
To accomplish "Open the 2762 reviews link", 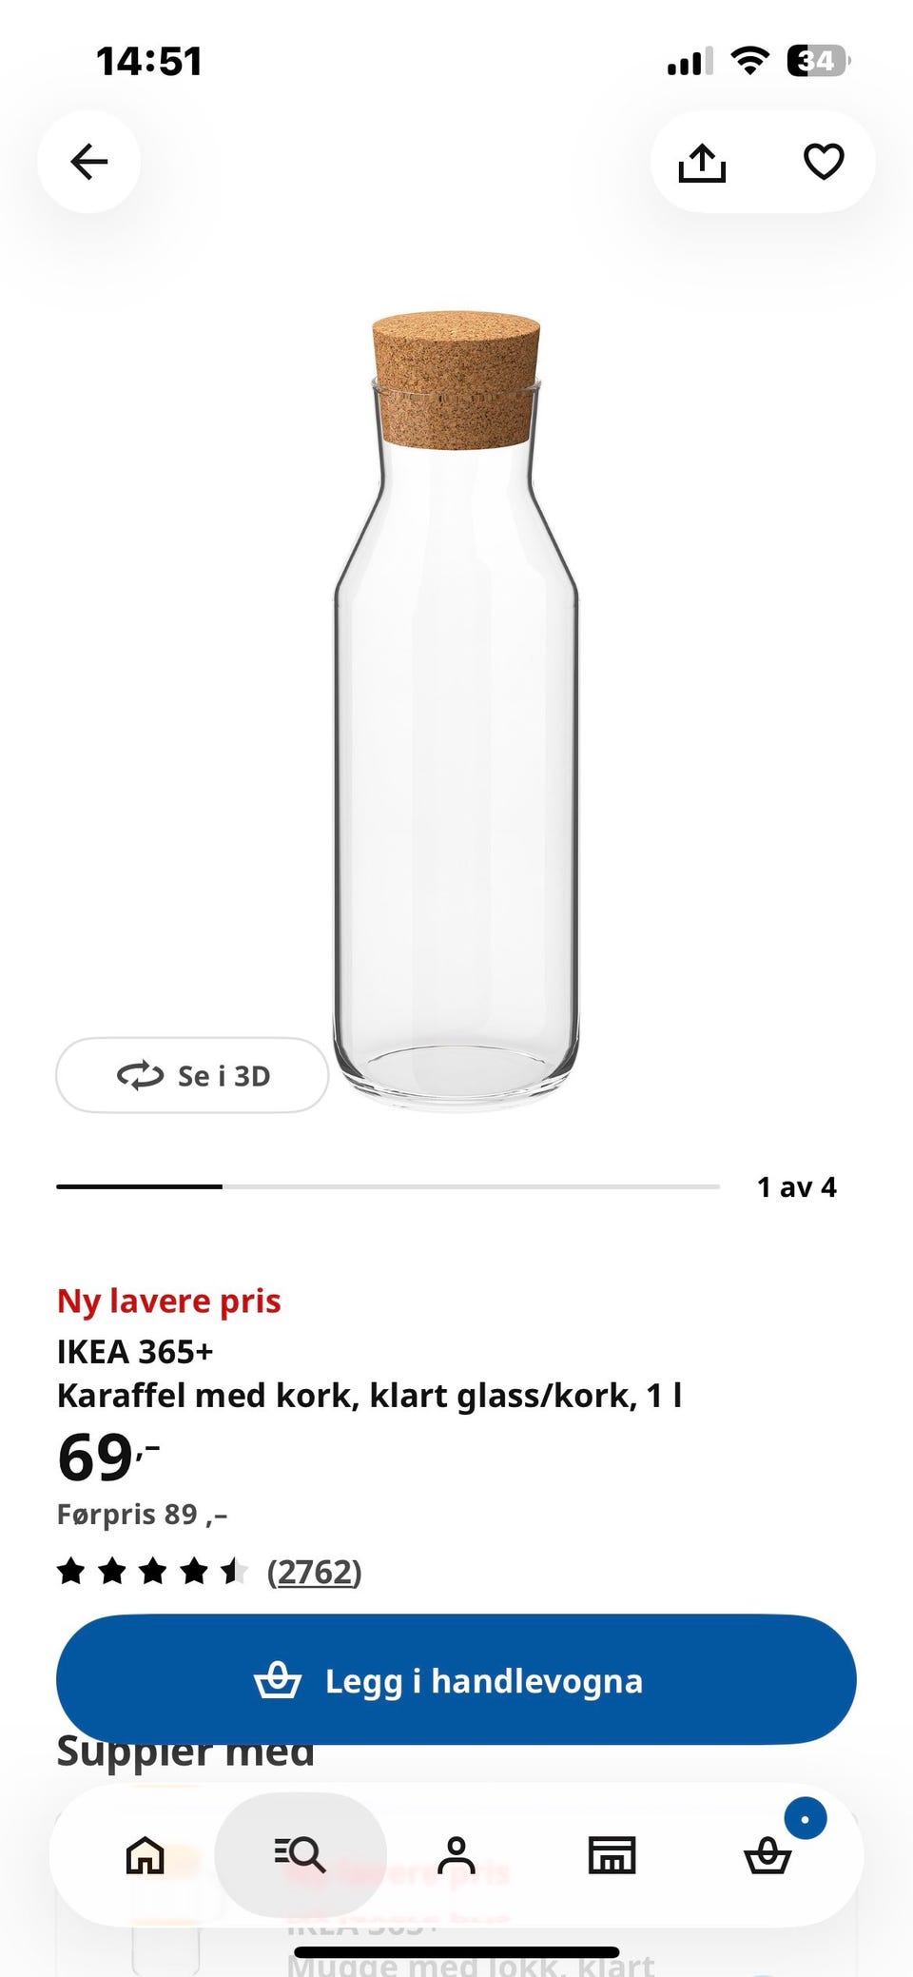I will 314,1572.
